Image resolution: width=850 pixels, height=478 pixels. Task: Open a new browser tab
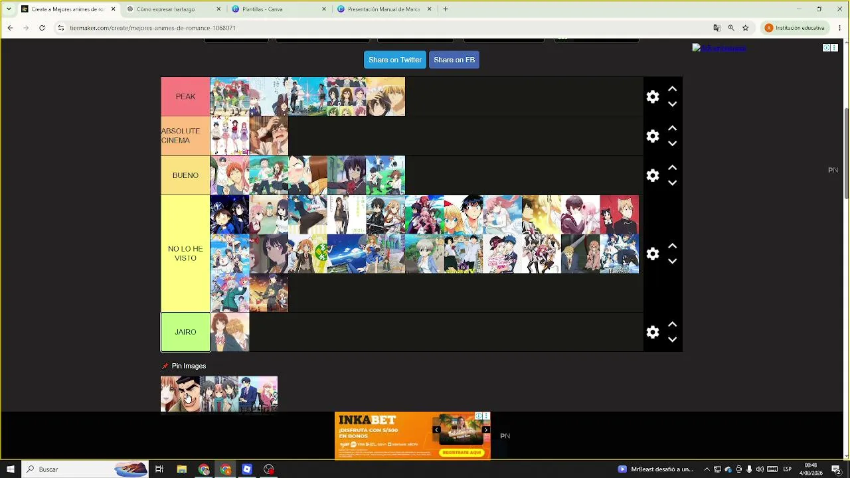click(x=445, y=9)
